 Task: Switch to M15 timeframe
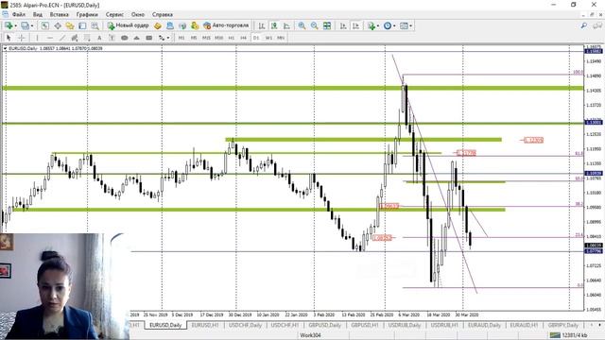[x=206, y=38]
